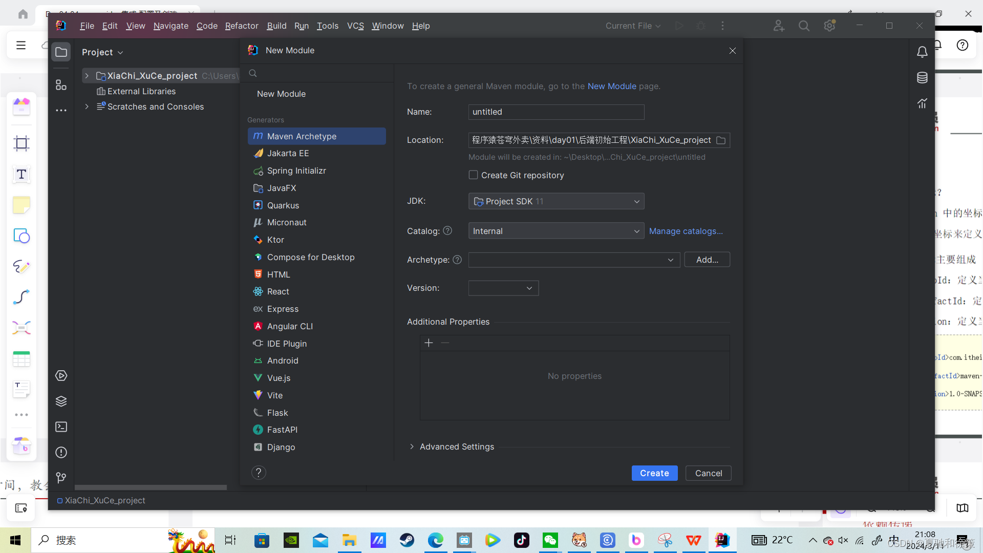Open the Navigate menu
983x553 pixels.
tap(171, 26)
